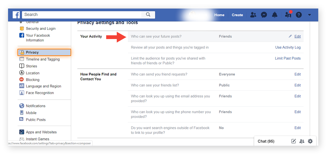Open the Quick Help question mark icon
The height and width of the screenshot is (155, 326).
[x=298, y=15]
